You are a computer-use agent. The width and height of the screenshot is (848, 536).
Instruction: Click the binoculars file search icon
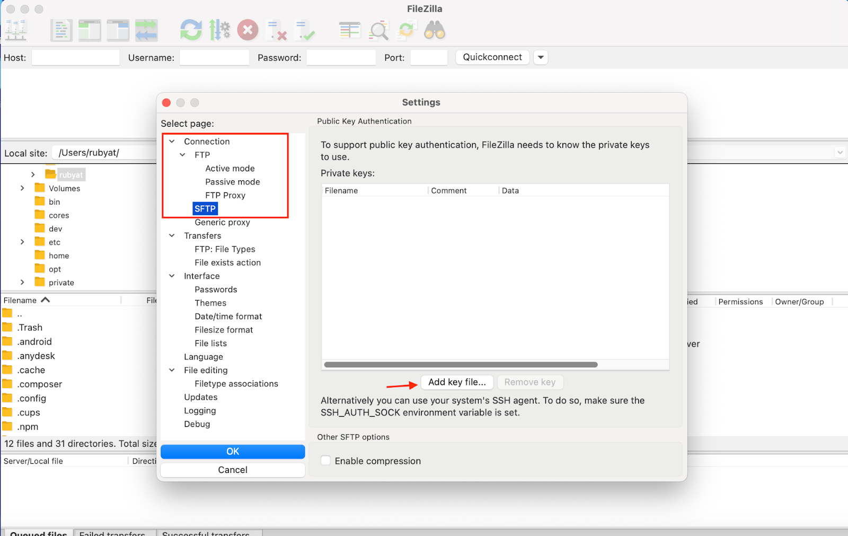(435, 30)
